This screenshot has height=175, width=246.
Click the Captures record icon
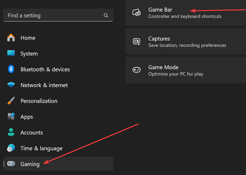(137, 42)
